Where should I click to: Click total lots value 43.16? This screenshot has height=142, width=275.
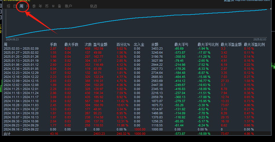[x=54, y=134]
